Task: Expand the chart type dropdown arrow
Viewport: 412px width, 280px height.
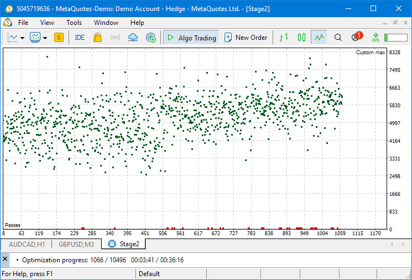Action: tap(22, 38)
